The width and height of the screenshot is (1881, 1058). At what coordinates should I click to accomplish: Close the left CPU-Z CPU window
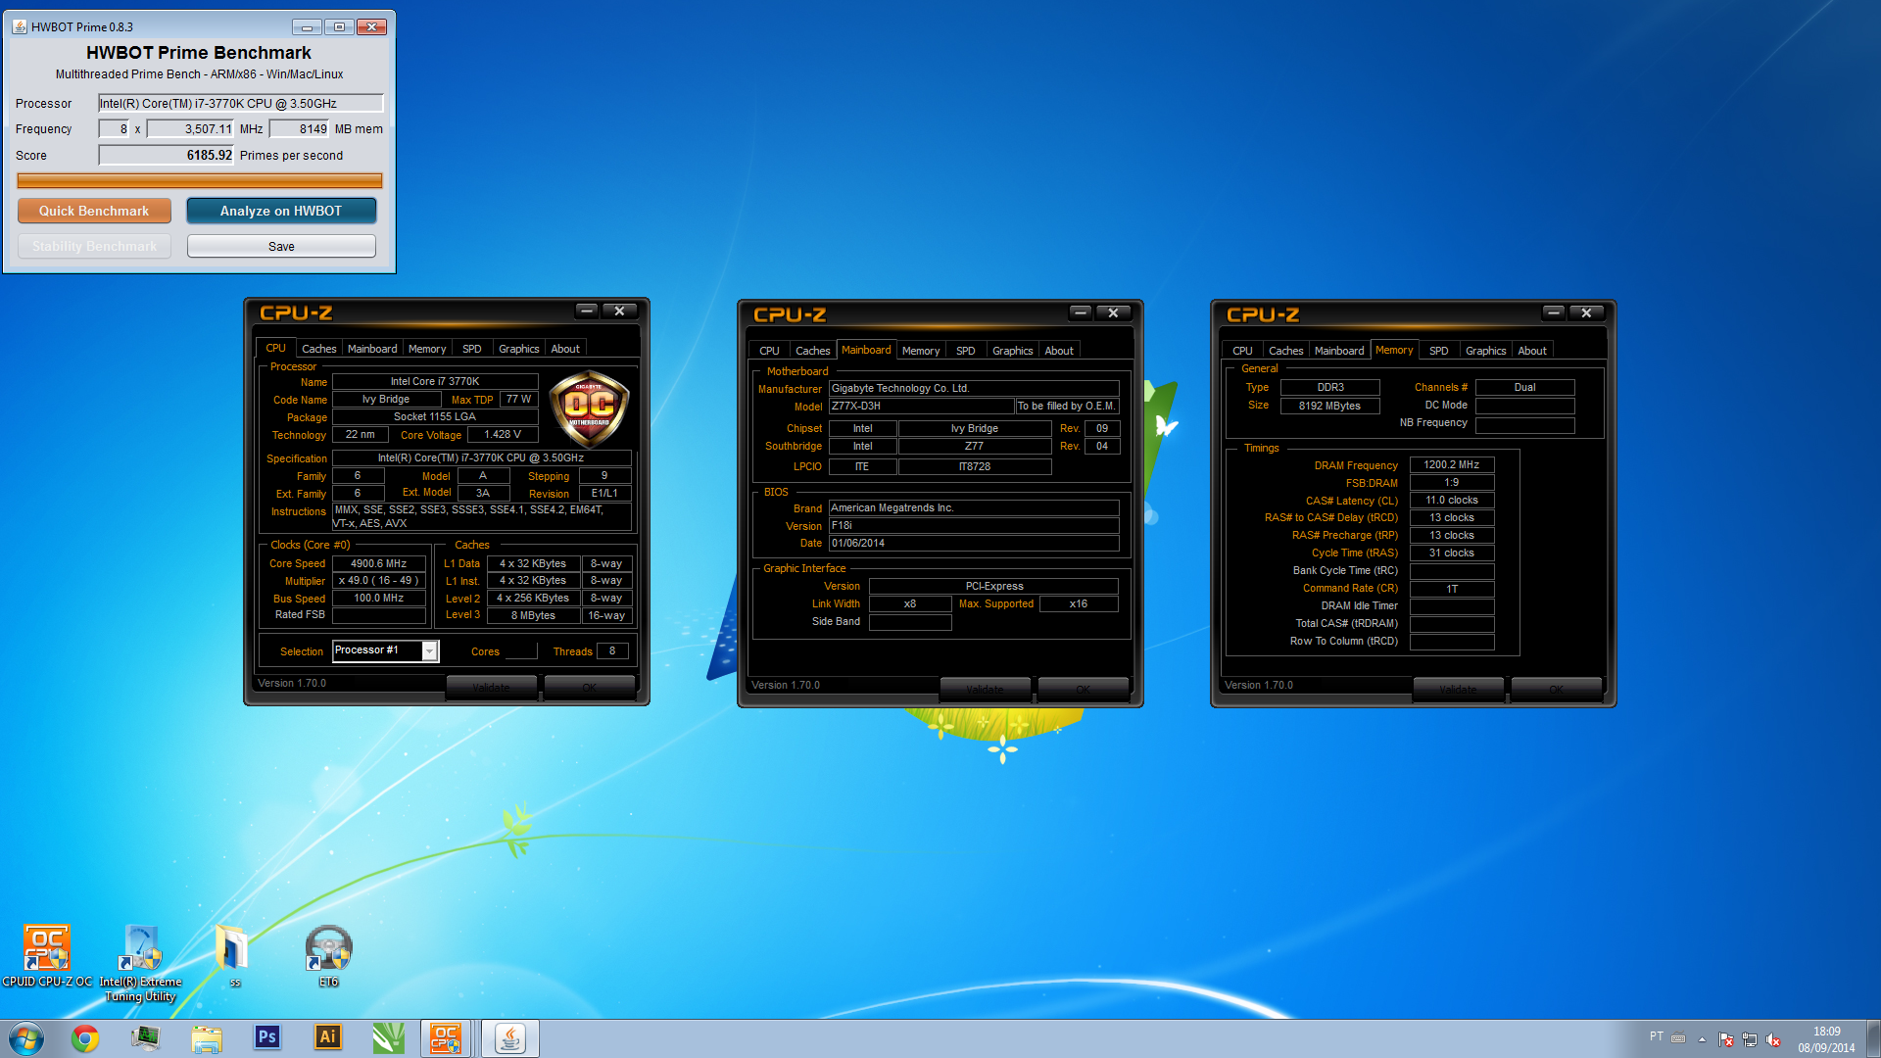pyautogui.click(x=619, y=311)
